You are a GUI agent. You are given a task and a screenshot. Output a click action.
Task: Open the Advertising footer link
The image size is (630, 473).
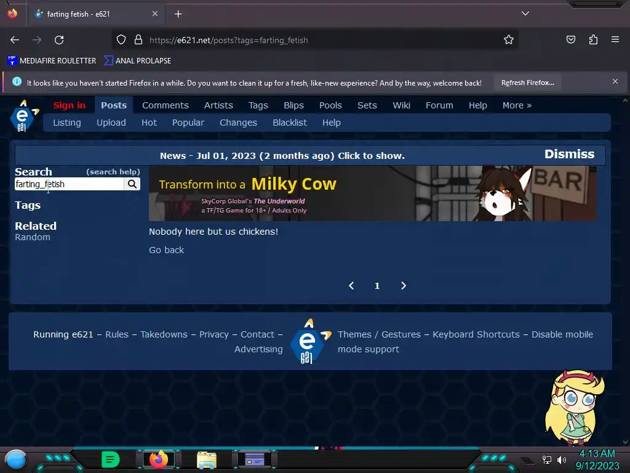[x=258, y=349]
